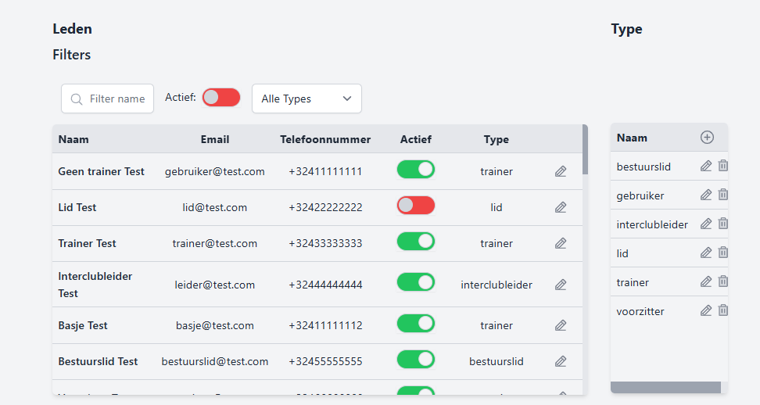760x405 pixels.
Task: Edit the Lid Test member
Action: tap(561, 207)
